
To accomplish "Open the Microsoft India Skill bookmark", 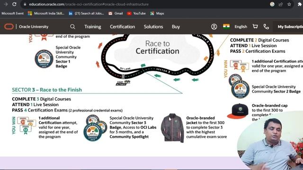I will tap(46, 13).
